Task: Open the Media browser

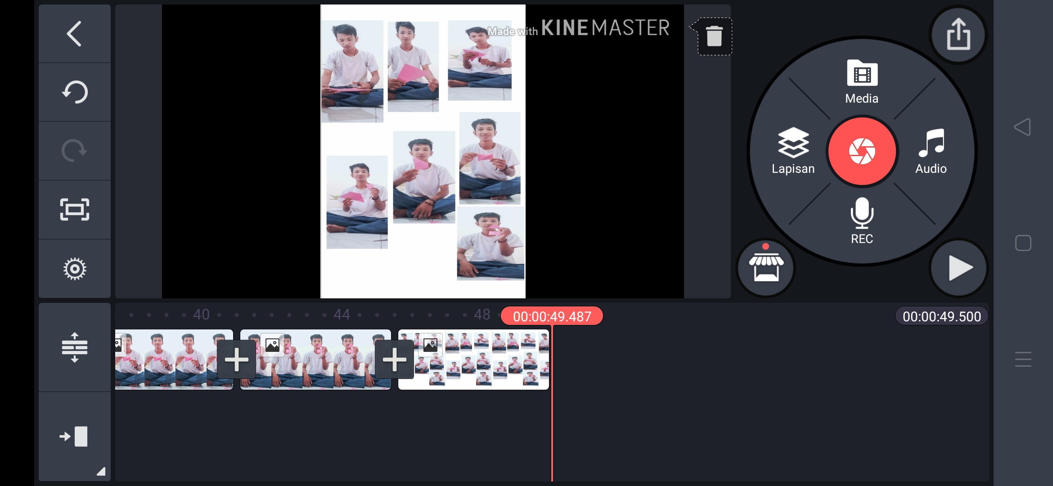Action: coord(862,82)
